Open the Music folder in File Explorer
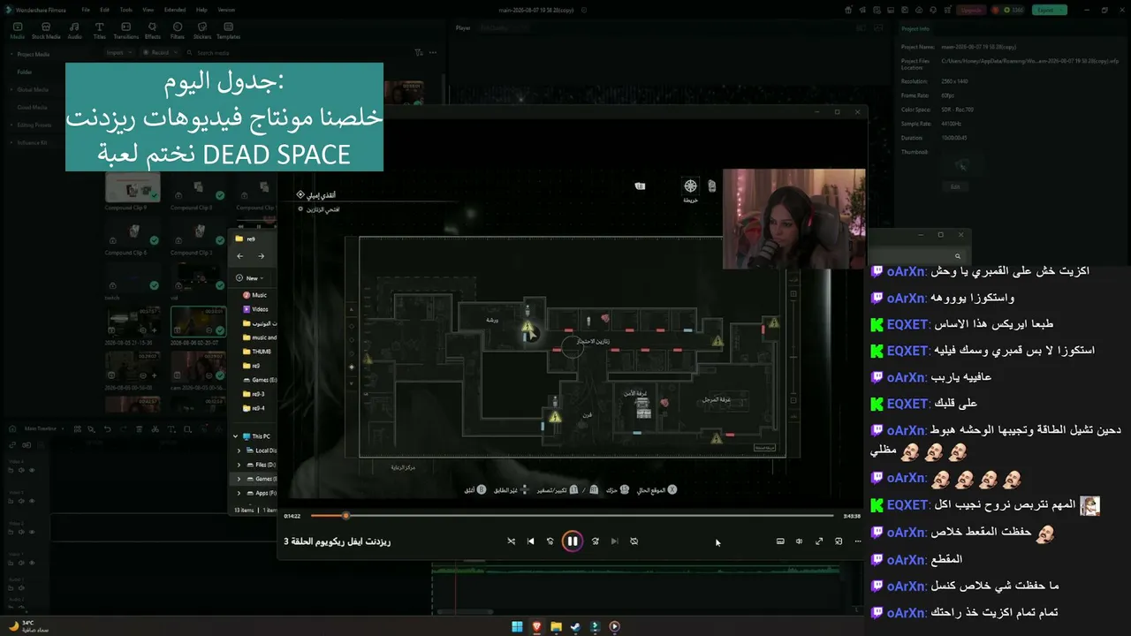 (254, 295)
